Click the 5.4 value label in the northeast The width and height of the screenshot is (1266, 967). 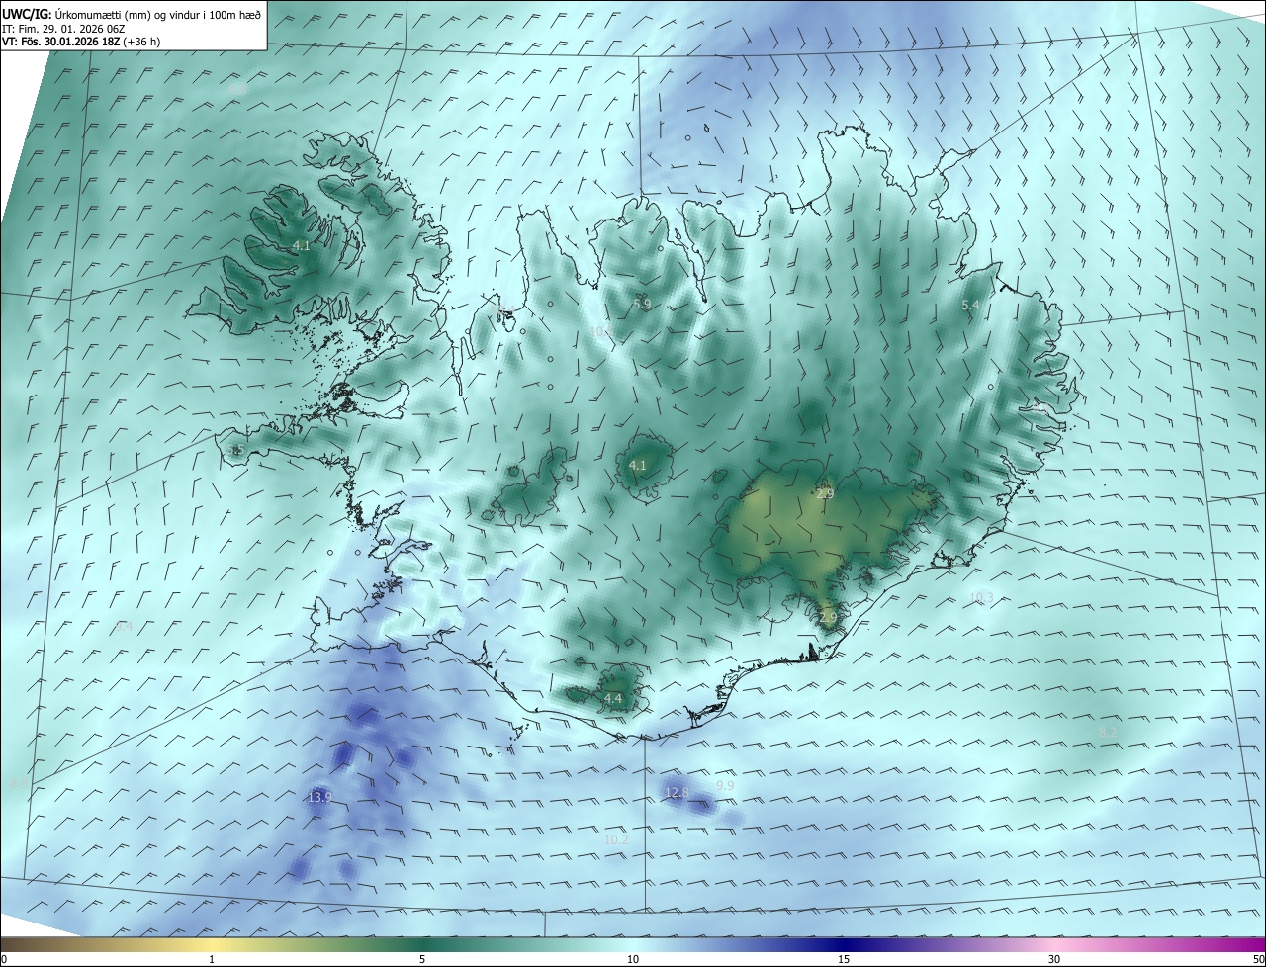pos(970,306)
